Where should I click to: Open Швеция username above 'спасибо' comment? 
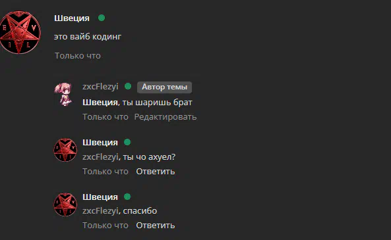pos(100,197)
